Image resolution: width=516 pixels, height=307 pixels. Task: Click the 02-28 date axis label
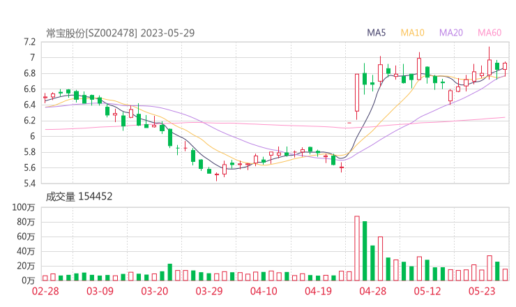click(45, 291)
